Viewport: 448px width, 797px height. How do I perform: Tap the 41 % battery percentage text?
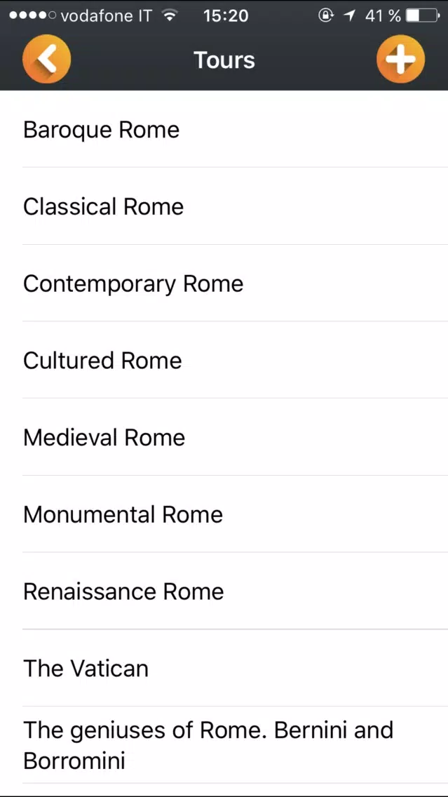pyautogui.click(x=383, y=15)
